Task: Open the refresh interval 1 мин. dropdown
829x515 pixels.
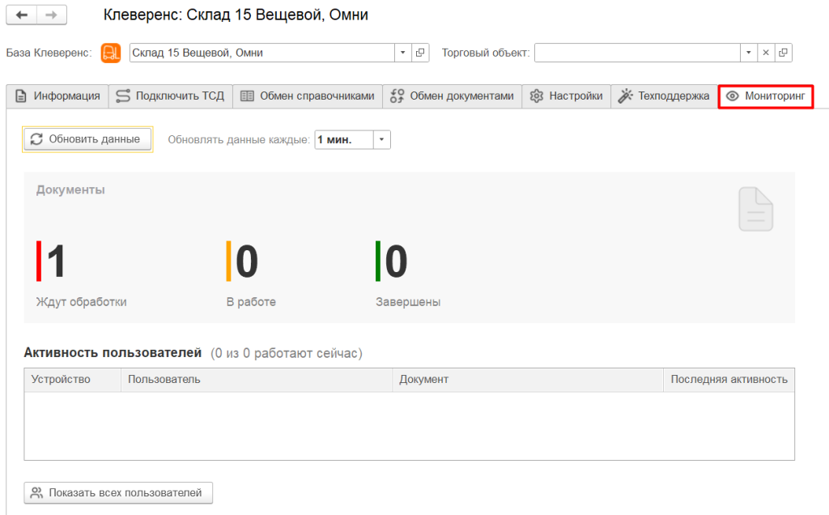Action: pos(382,139)
